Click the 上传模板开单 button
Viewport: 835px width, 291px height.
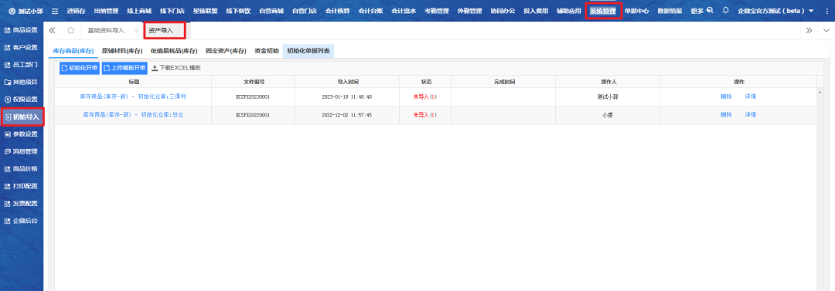tap(124, 68)
